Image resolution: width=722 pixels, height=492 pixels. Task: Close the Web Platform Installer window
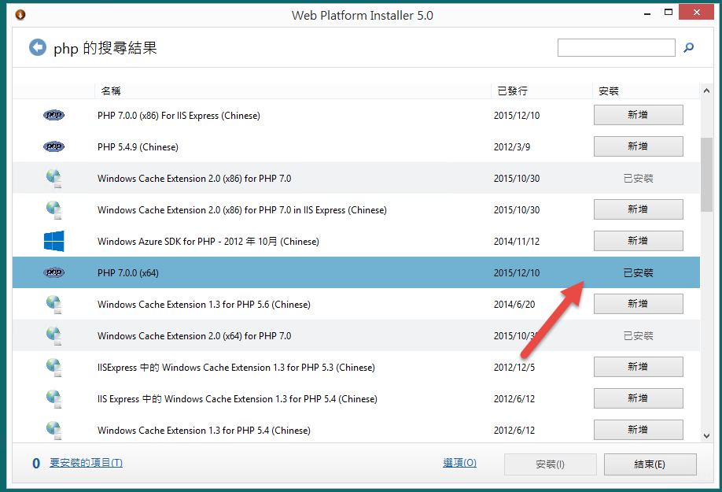coord(696,12)
